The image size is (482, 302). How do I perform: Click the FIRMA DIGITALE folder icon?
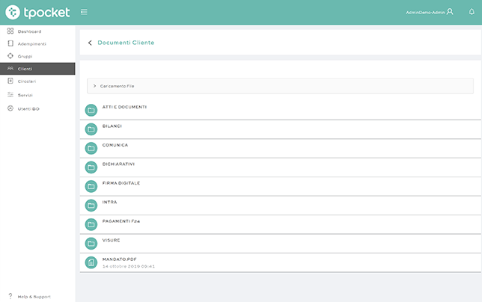[x=91, y=186]
